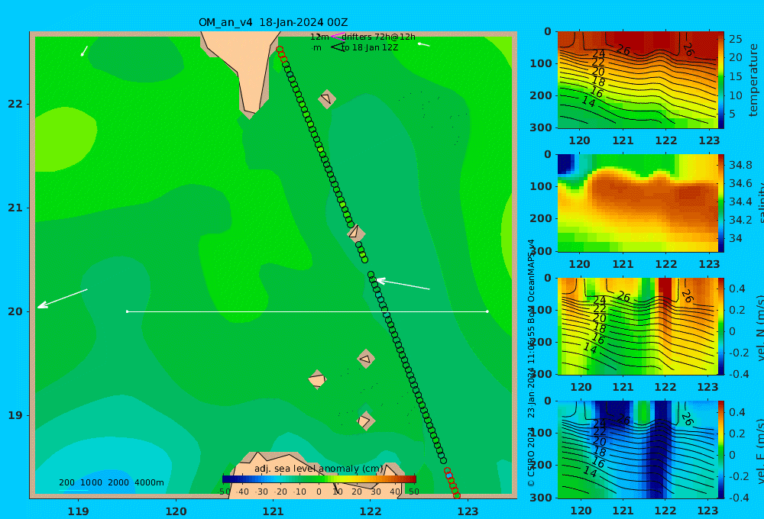Click the long white current arrow near 122E

[403, 285]
